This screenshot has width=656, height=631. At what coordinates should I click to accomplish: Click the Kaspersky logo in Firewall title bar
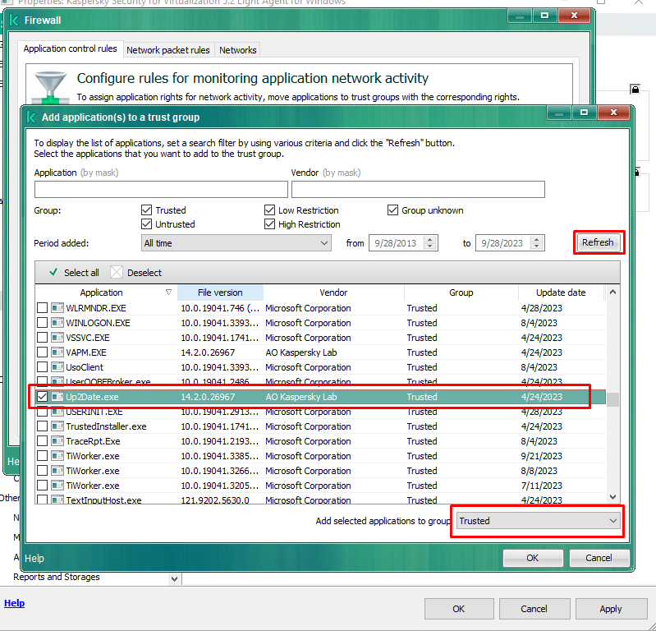(x=14, y=20)
